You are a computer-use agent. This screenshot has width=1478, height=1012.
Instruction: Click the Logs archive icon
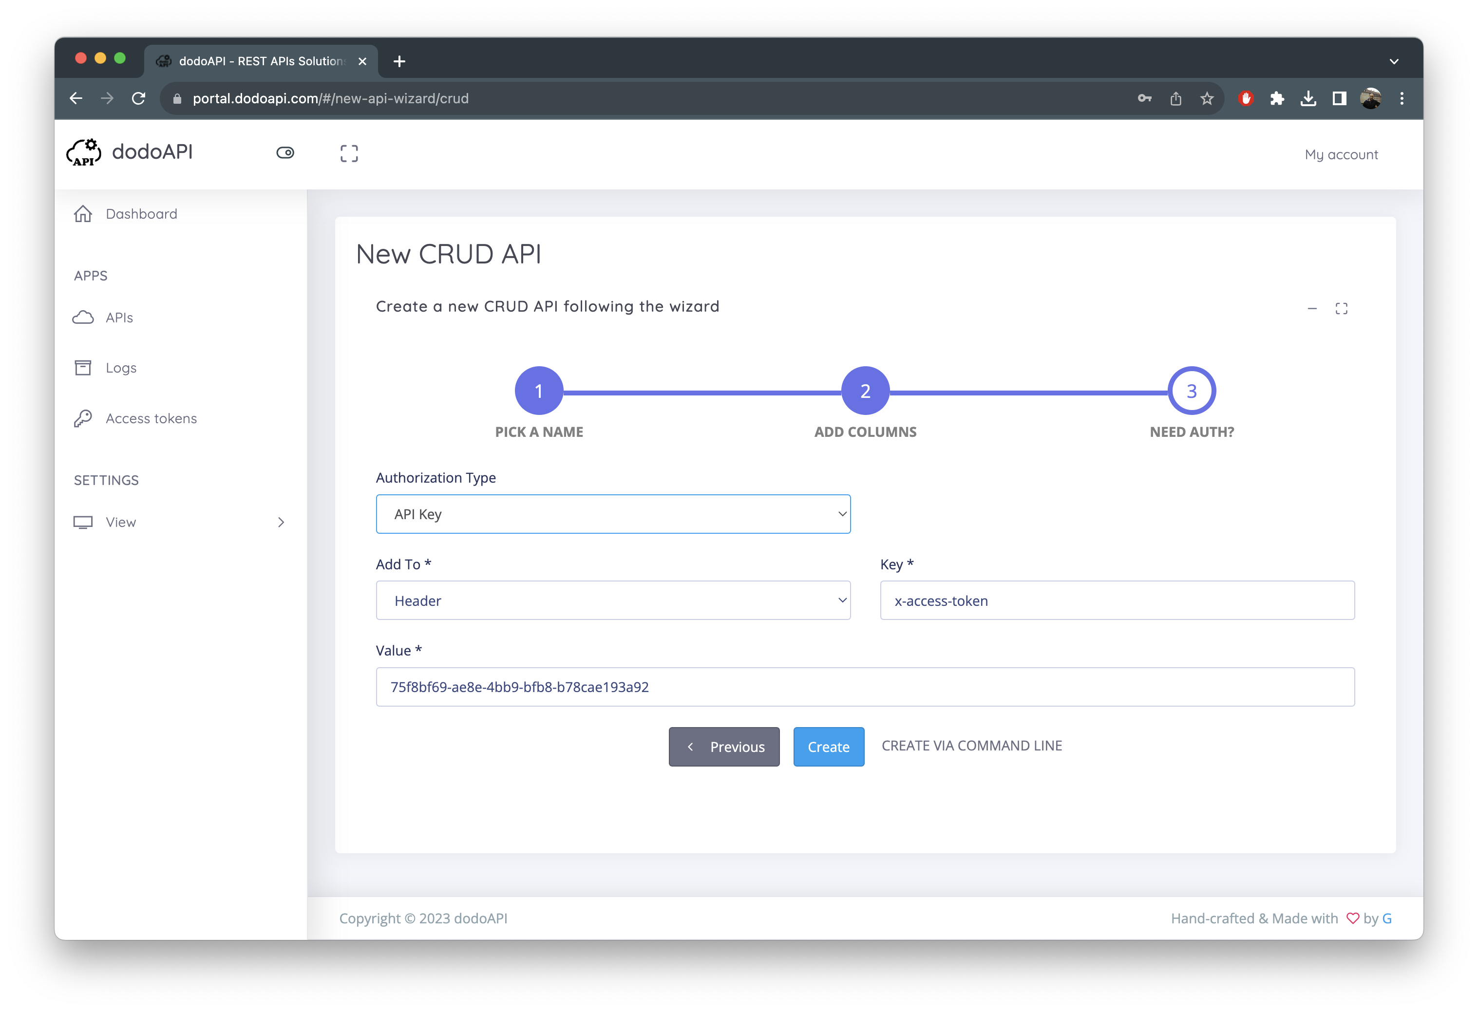pos(83,367)
